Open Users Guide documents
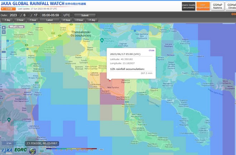This screenshot has width=236, height=155. [x=188, y=6]
